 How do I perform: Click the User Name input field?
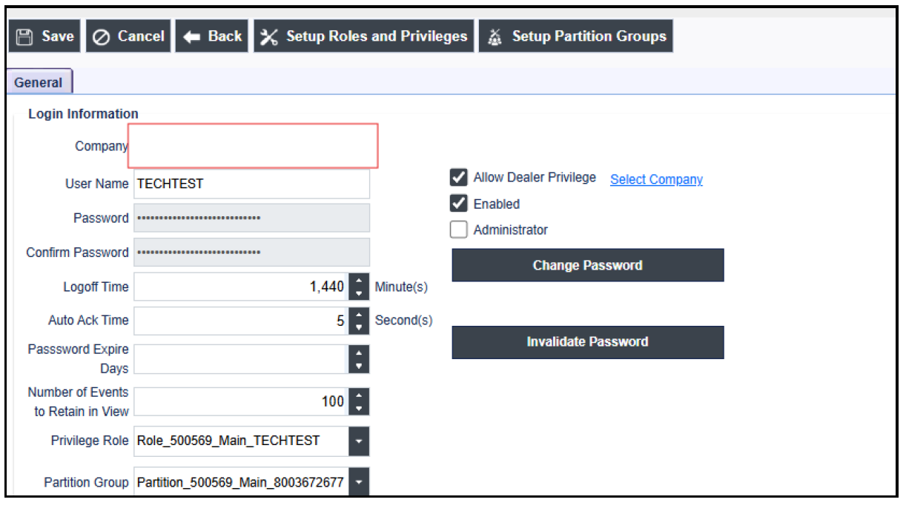click(x=251, y=184)
